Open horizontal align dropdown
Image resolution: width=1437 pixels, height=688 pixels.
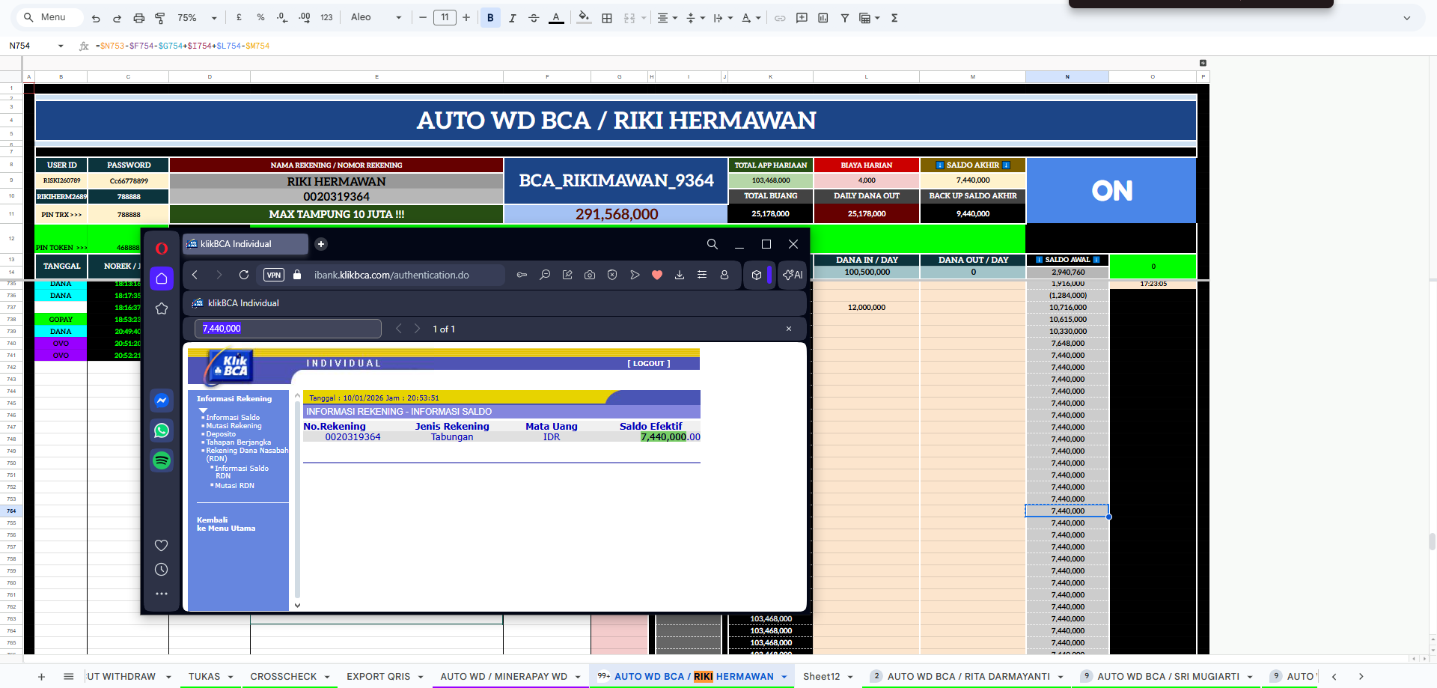(x=667, y=18)
